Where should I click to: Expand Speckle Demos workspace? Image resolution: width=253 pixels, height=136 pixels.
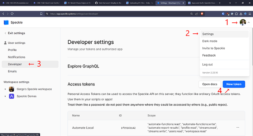coord(5,96)
